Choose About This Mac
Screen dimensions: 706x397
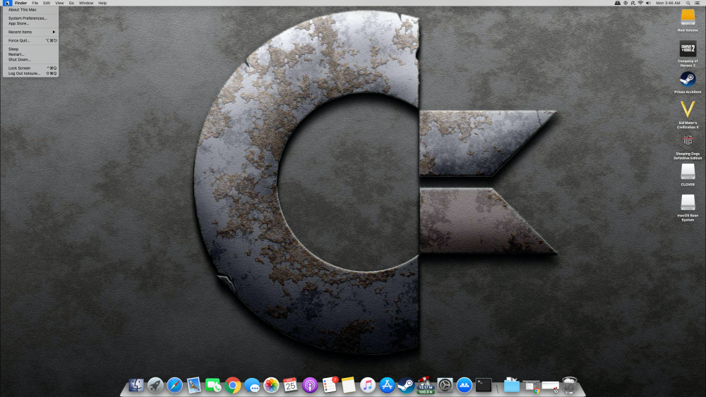click(30, 9)
